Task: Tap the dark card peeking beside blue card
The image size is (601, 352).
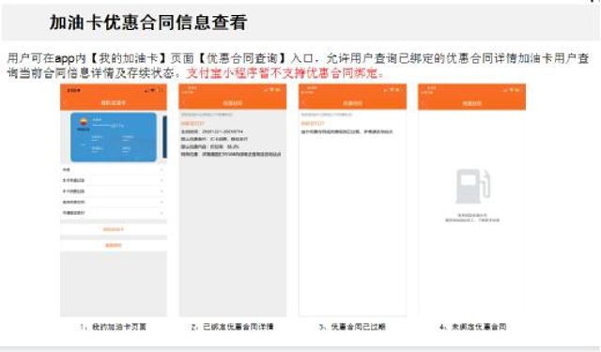Action: [165, 137]
